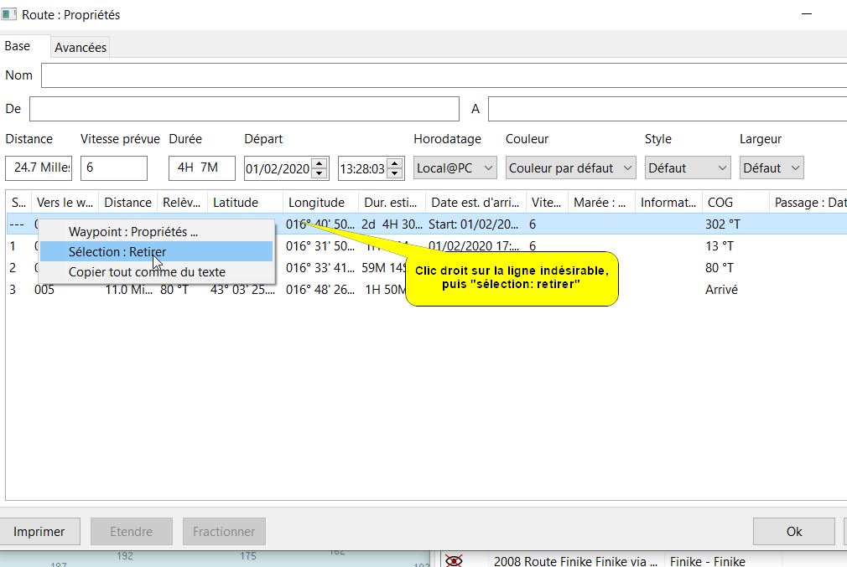847x567 pixels.
Task: Increase departure date using up arrow
Action: click(319, 163)
